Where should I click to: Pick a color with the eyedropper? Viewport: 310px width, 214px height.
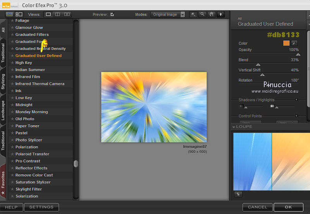294,43
